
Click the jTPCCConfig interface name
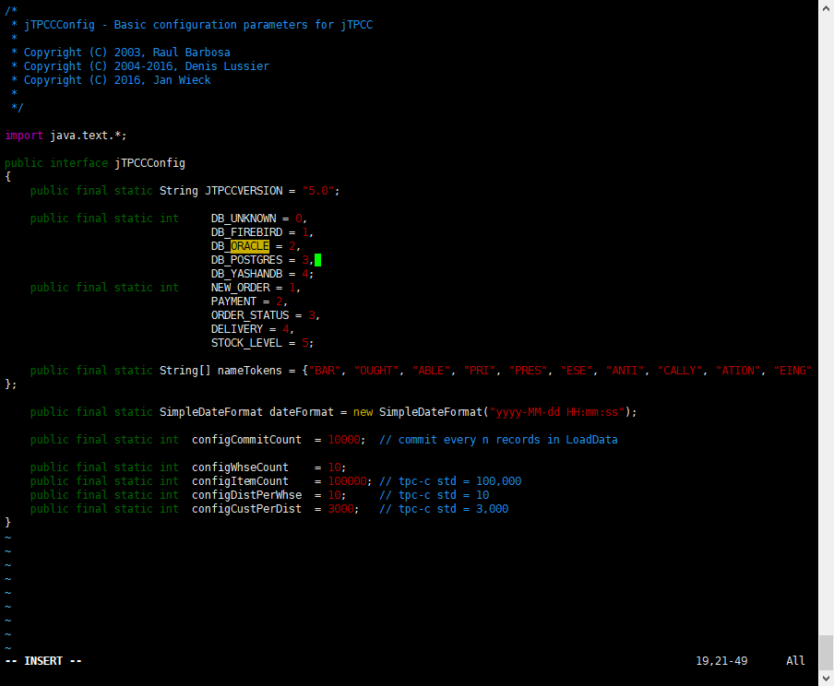[x=150, y=163]
